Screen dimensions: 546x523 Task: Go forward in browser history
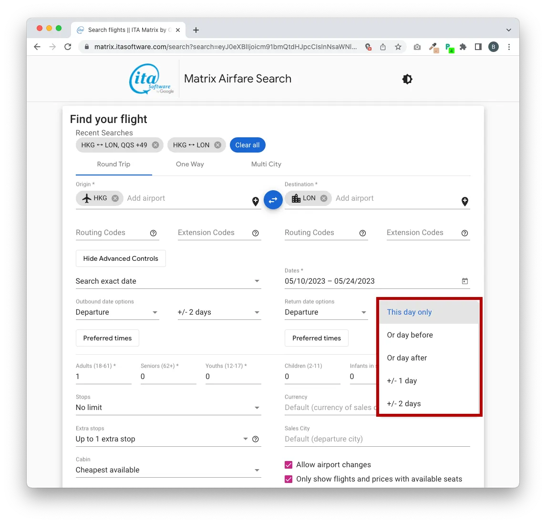click(52, 47)
